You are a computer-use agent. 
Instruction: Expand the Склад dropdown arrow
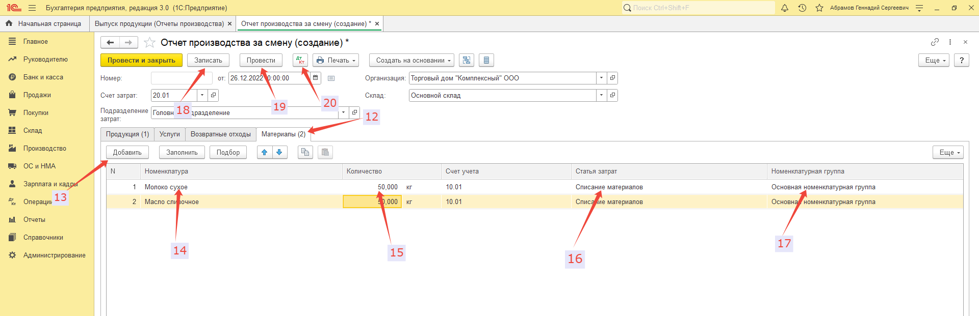point(602,96)
